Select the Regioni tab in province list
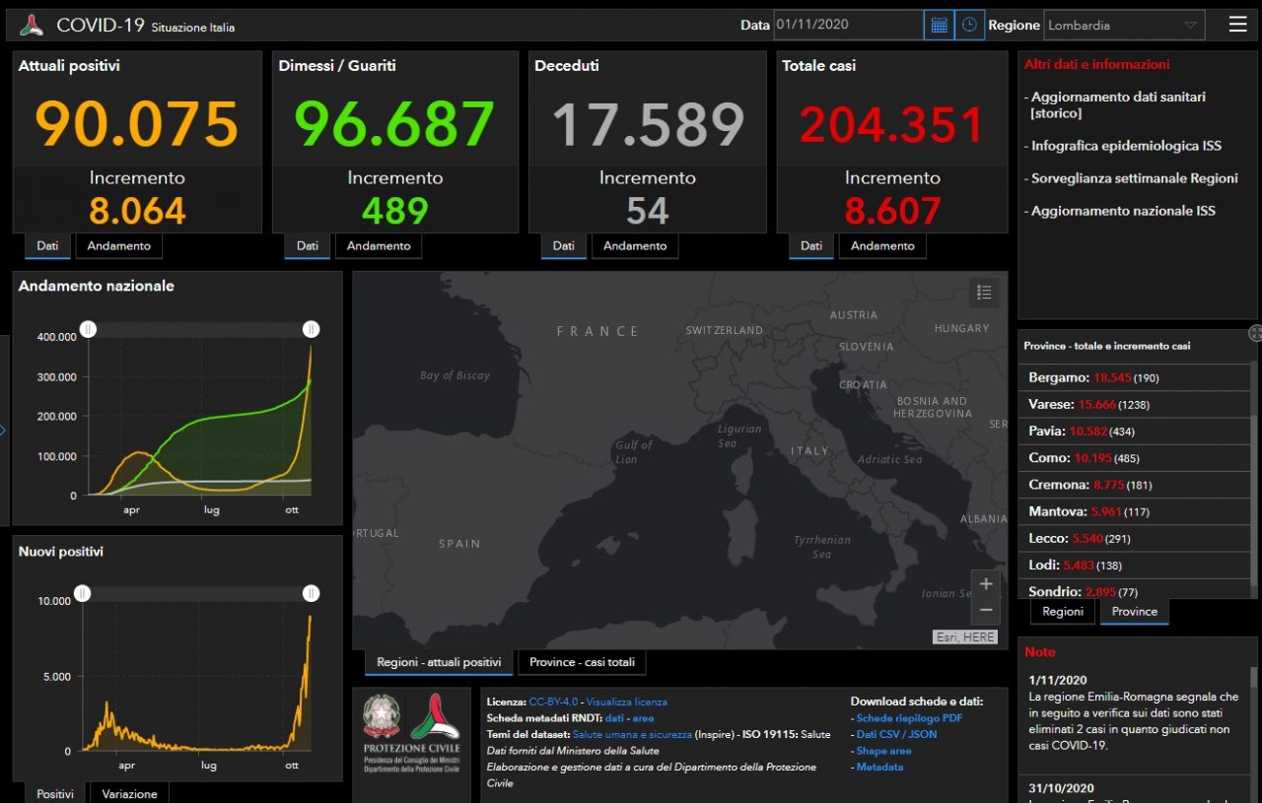Screen dimensions: 1262x803 (1063, 611)
